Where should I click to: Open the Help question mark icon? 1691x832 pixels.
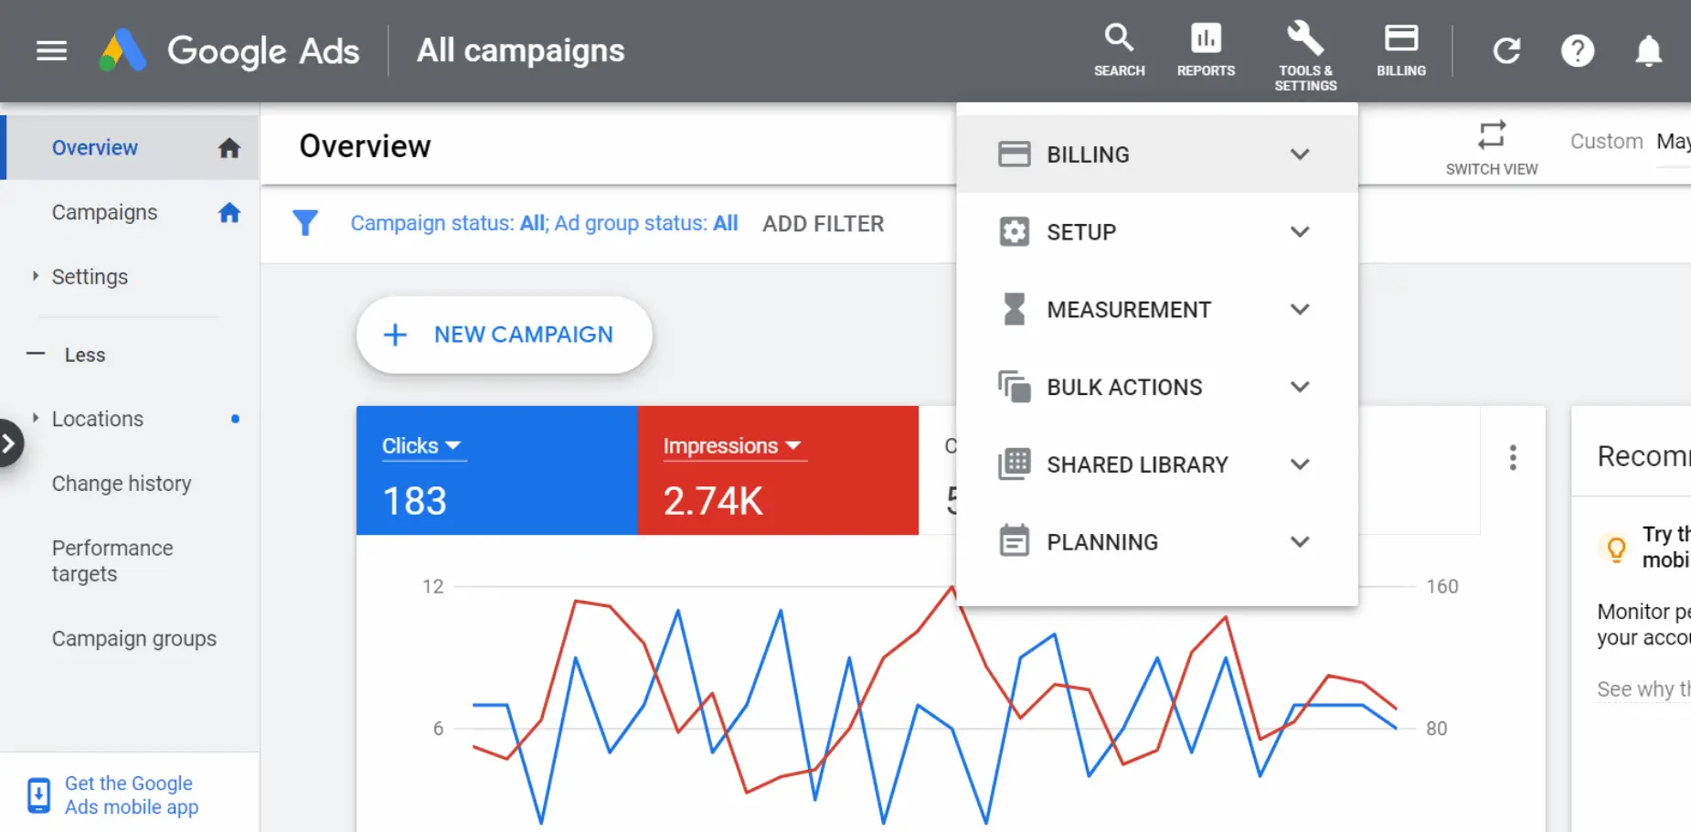[x=1577, y=50]
